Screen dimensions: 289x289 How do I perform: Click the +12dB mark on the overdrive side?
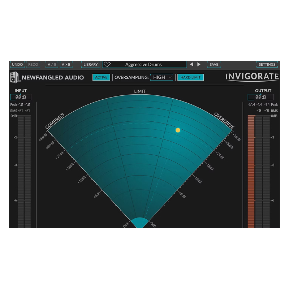pos(198,179)
